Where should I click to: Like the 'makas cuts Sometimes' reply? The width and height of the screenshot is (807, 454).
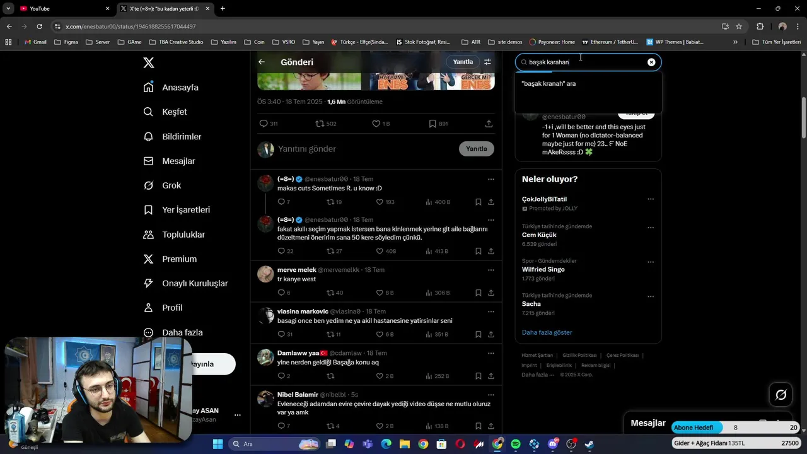tap(380, 202)
